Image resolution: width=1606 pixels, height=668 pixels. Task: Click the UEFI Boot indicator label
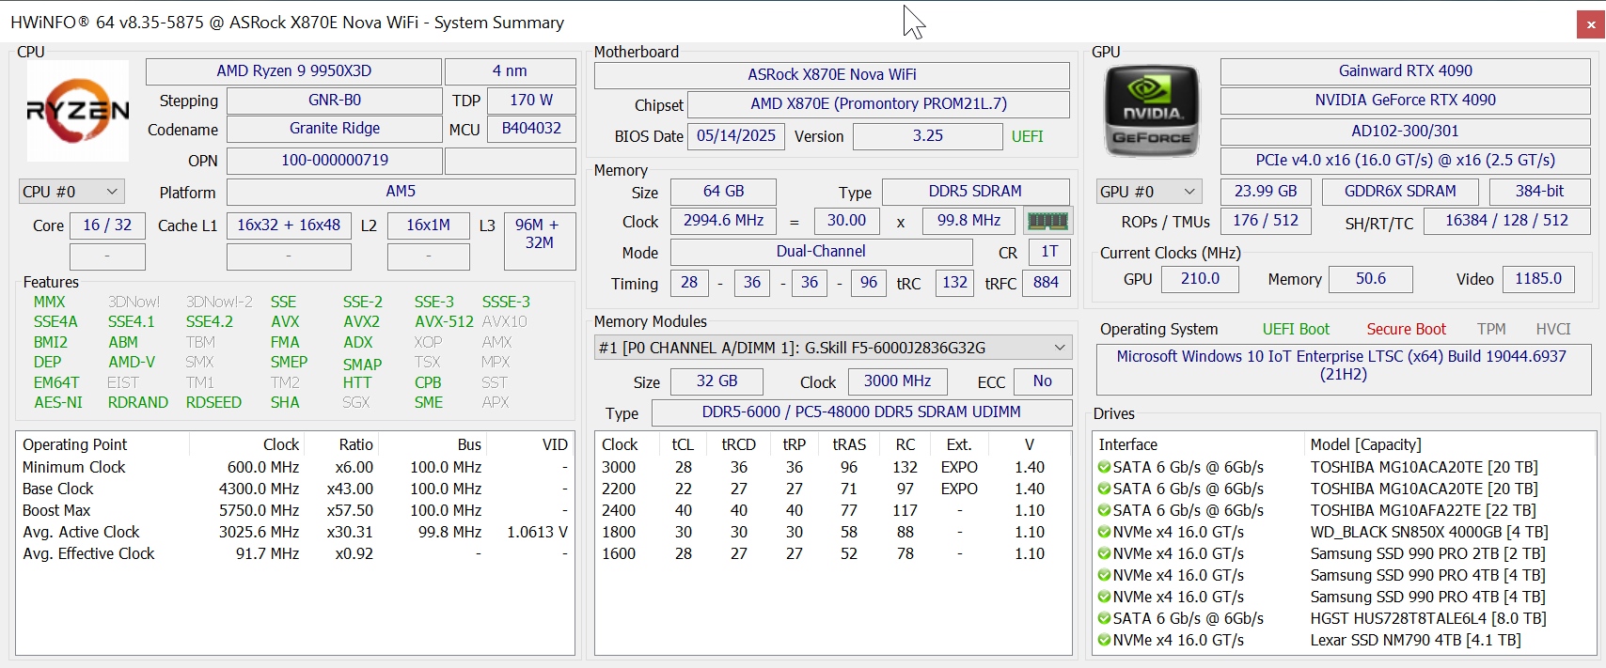pyautogui.click(x=1295, y=329)
